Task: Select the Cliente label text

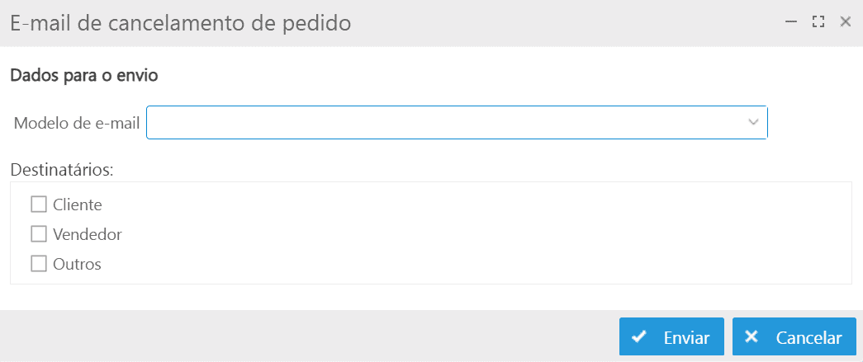Action: [77, 205]
